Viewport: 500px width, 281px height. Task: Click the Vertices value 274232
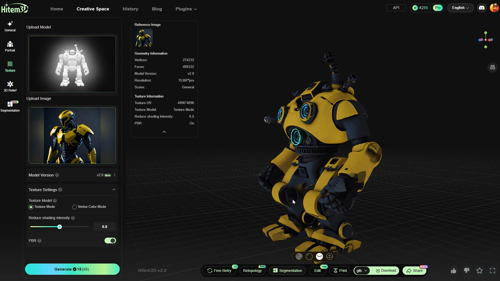pyautogui.click(x=188, y=60)
